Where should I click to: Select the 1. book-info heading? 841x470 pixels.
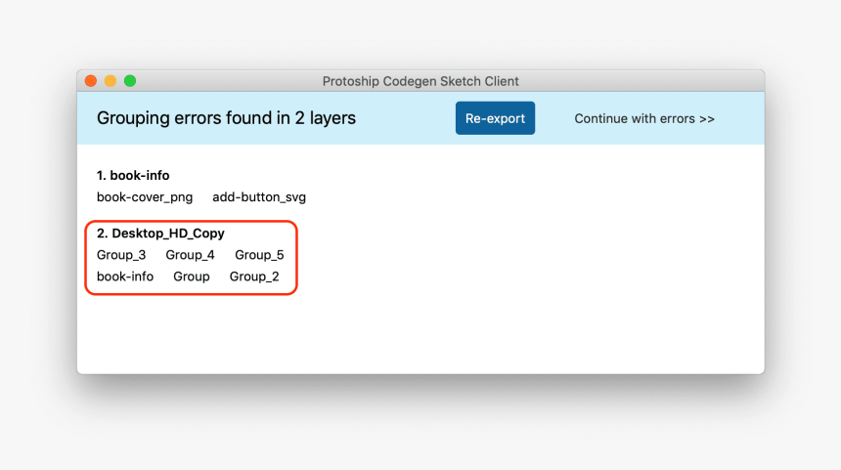point(133,175)
